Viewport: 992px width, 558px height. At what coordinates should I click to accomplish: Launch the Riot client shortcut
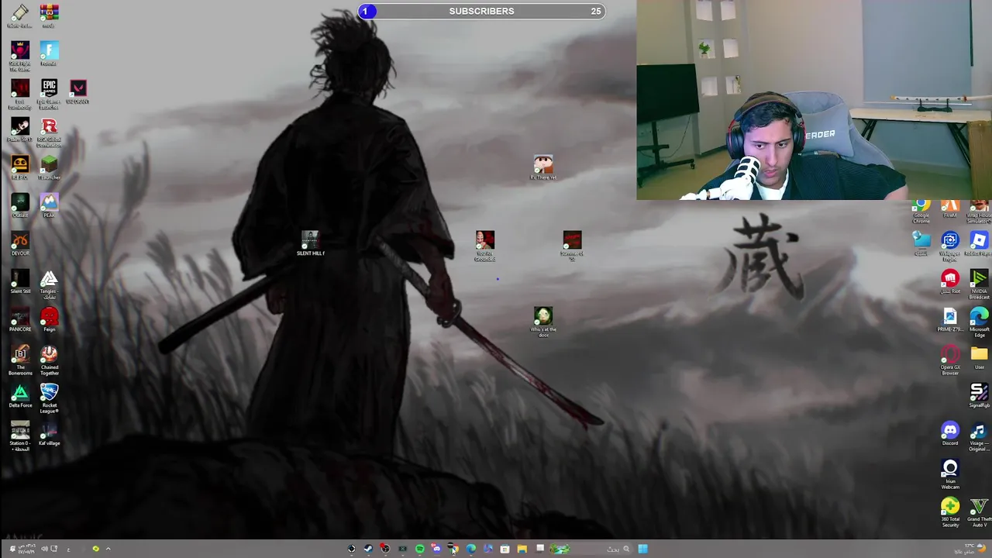pos(950,281)
